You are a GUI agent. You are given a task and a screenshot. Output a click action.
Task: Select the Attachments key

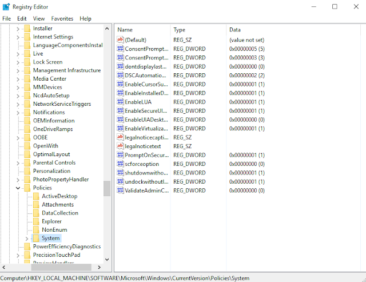pyautogui.click(x=58, y=205)
